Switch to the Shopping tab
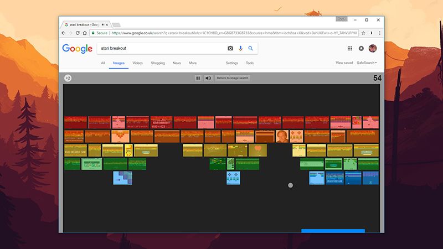 tap(158, 63)
